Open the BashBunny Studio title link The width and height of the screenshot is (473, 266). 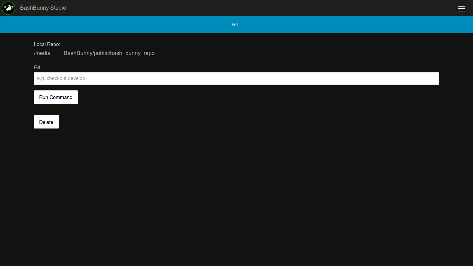pos(43,8)
